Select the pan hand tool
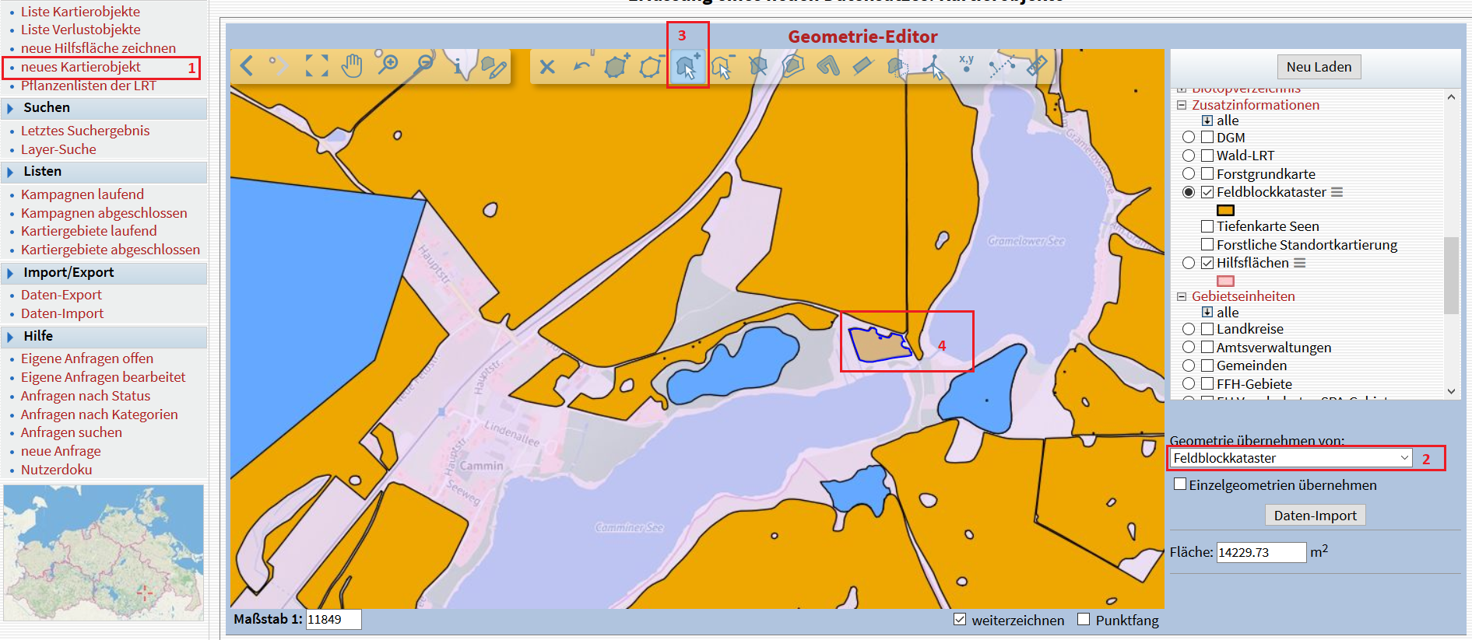This screenshot has width=1472, height=640. point(352,66)
